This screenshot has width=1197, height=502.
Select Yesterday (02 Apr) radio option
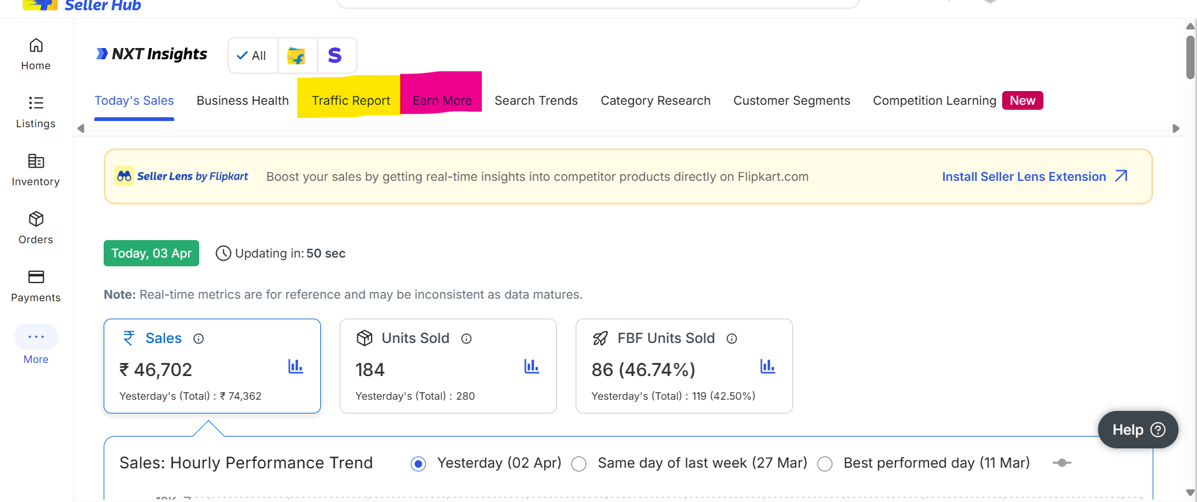(418, 464)
